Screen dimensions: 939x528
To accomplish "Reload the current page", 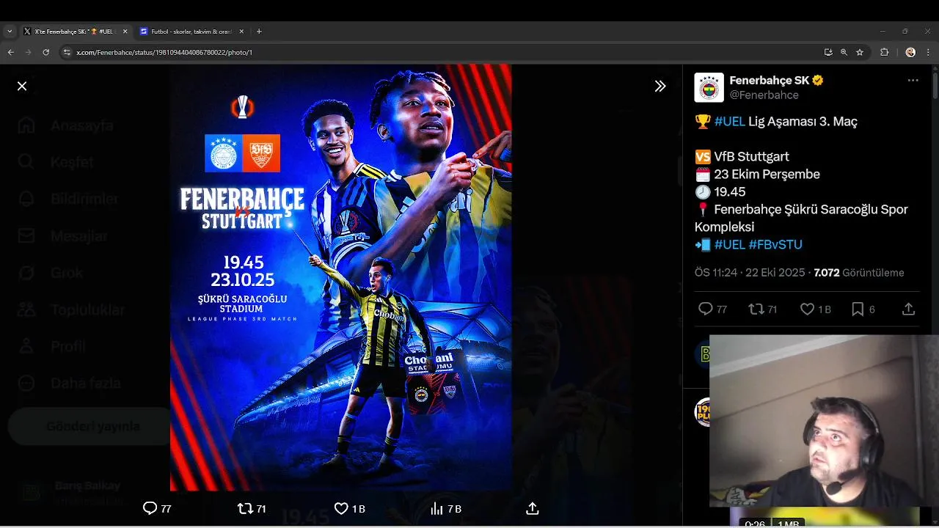I will (45, 52).
